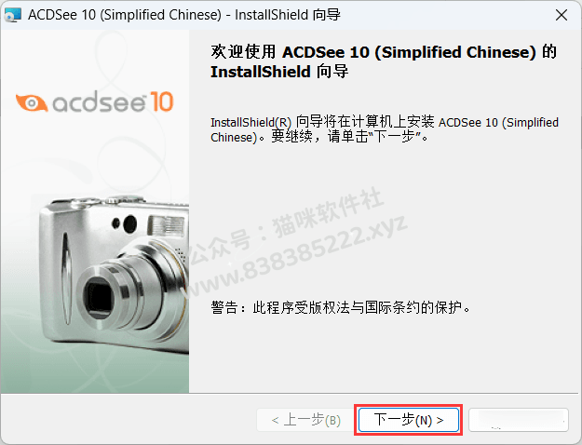Screen dimensions: 582x445
Task: Click the orange "10" in the logo
Action: pos(161,101)
